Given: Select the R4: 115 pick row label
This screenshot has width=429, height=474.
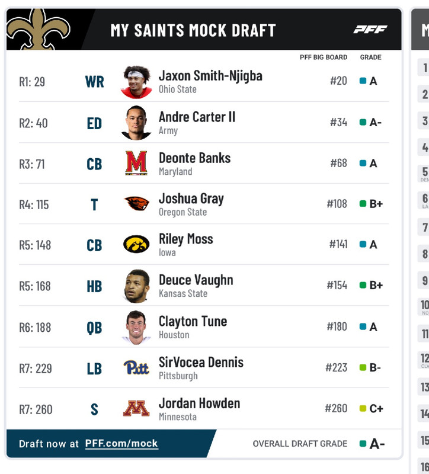Looking at the screenshot, I should (x=34, y=204).
